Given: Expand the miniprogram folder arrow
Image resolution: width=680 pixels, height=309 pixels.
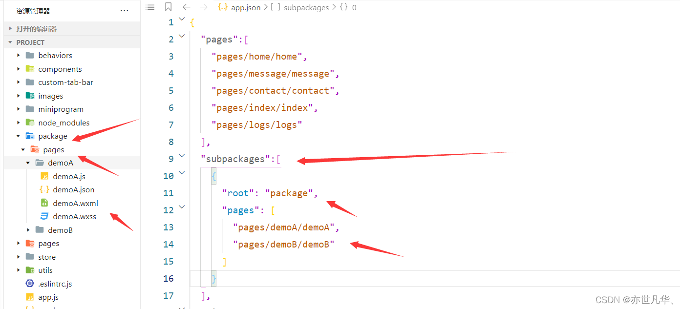Looking at the screenshot, I should click(x=19, y=109).
